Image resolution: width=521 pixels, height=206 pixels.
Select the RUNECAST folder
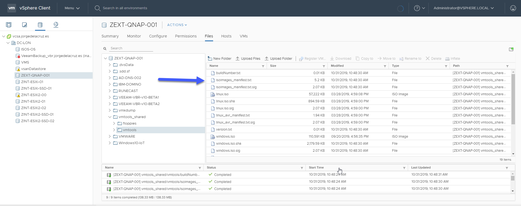pyautogui.click(x=128, y=91)
